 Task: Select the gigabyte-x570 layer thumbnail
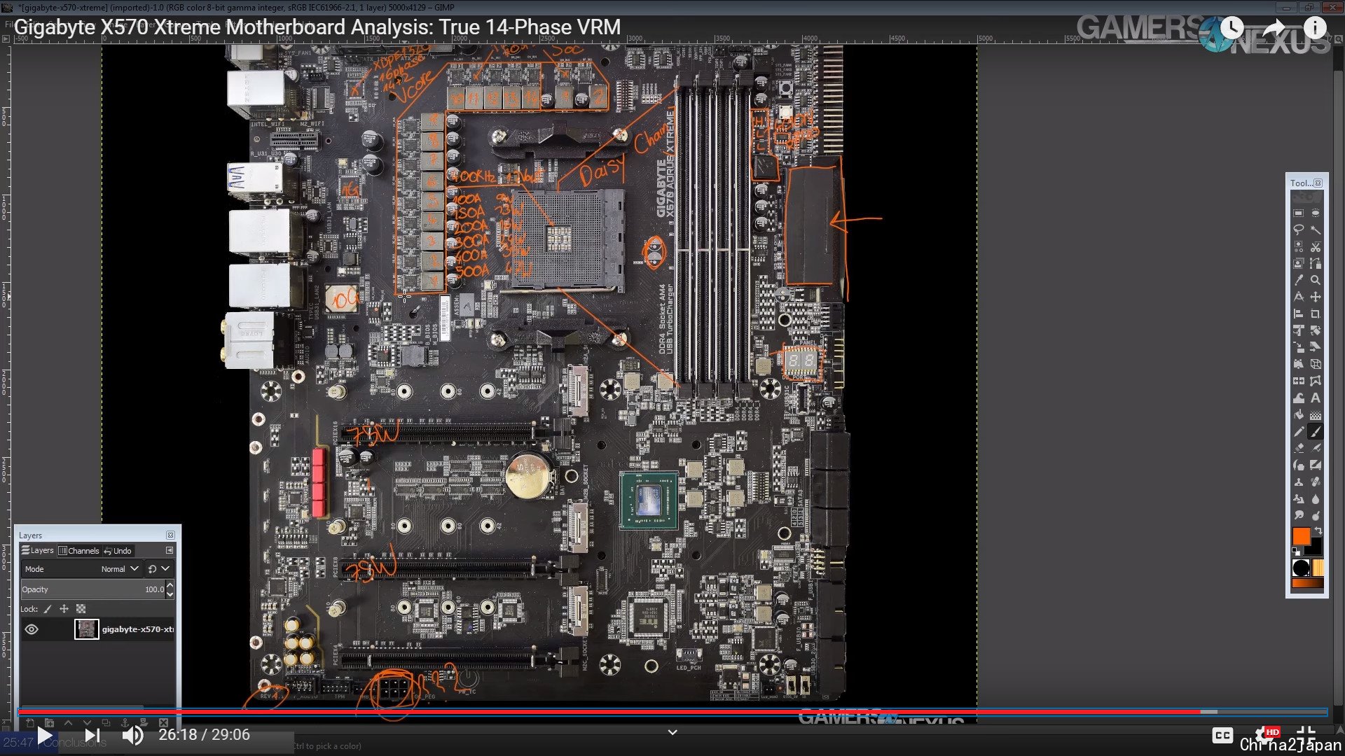point(87,629)
